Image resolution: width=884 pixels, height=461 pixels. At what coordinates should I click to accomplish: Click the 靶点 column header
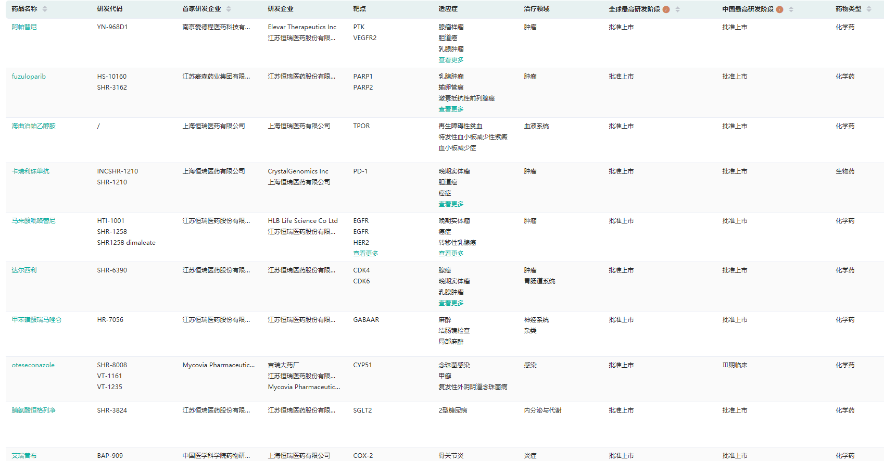[359, 9]
